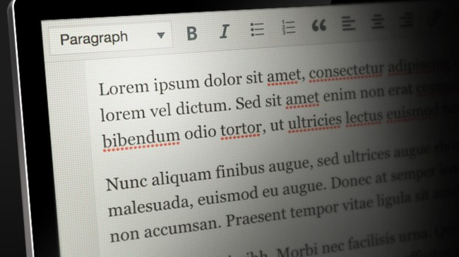Open the Paragraph format dropdown

pos(112,38)
